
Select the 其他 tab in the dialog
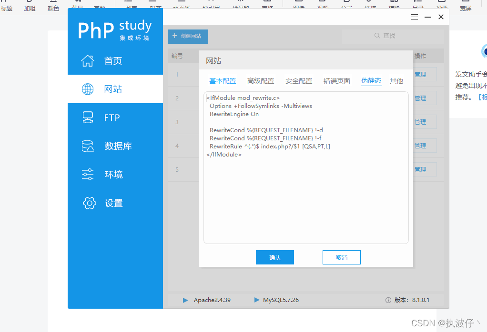[x=396, y=81]
